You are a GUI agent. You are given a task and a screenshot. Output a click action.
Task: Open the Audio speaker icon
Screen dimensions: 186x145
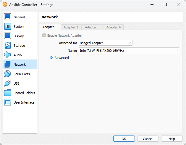pos(8,55)
